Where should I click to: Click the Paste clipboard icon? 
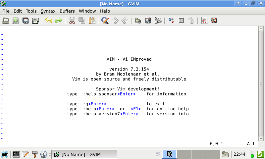(x=92, y=21)
